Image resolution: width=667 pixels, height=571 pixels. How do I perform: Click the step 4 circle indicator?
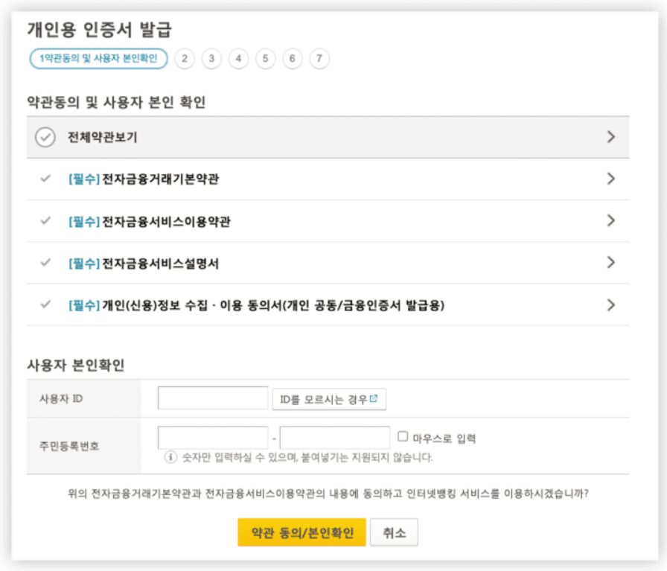[238, 59]
